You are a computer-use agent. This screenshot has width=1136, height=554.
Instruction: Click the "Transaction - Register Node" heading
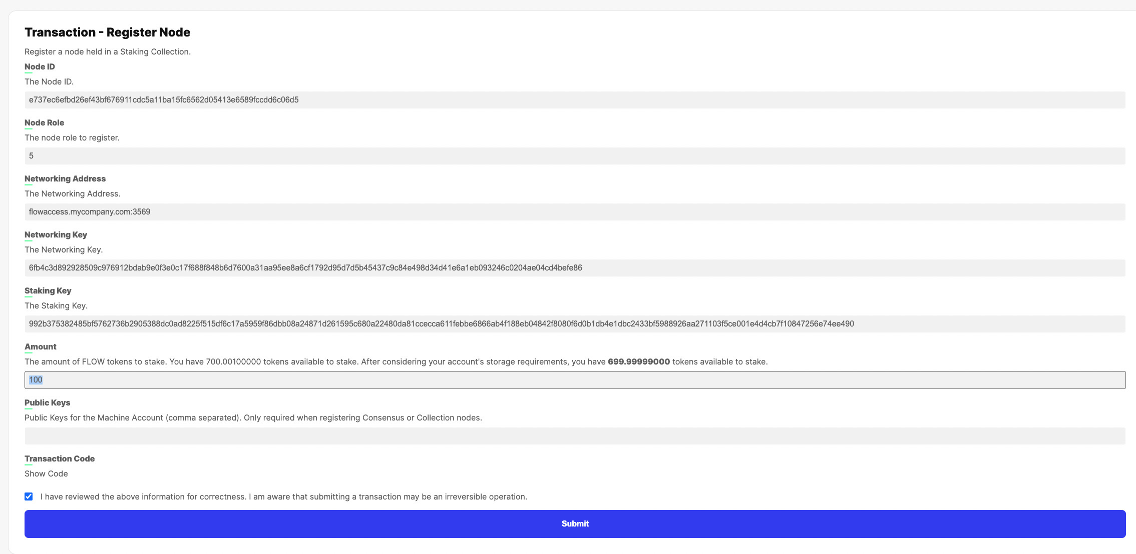point(107,31)
